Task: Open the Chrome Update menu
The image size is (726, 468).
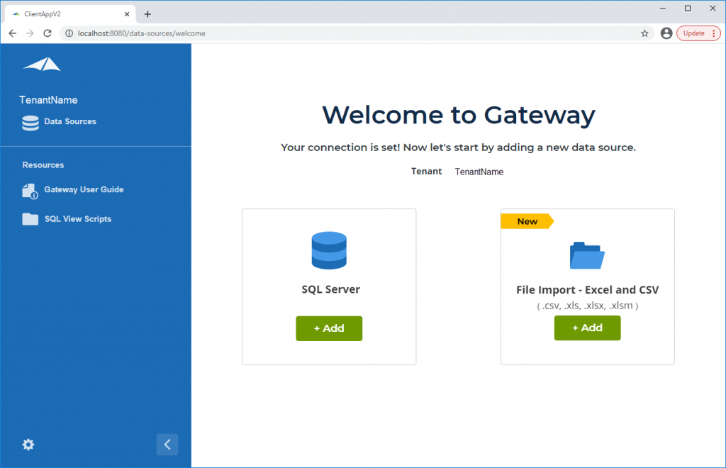Action: (698, 33)
